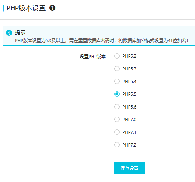Click the blue info icon beside 提示
This screenshot has height=182, width=195.
coord(9,33)
